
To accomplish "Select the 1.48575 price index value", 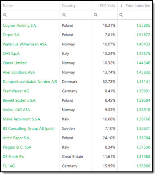I will 143,54.
